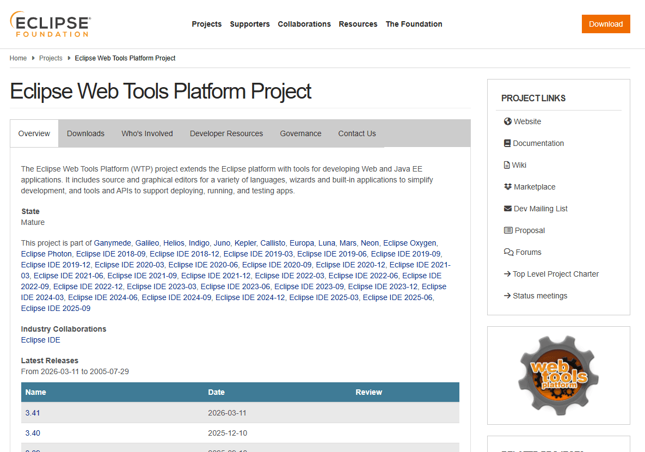Click the Documentation book icon
Image resolution: width=645 pixels, height=452 pixels.
507,143
